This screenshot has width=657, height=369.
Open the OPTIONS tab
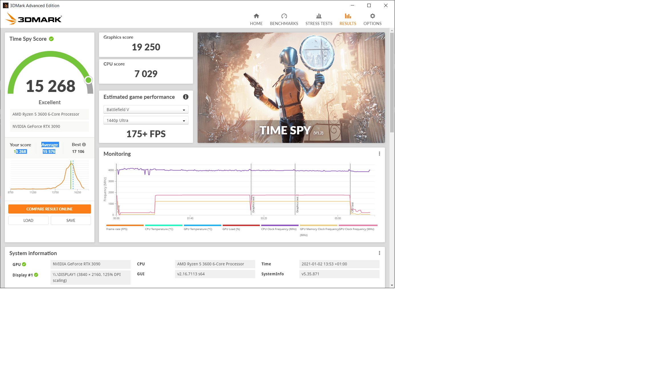pos(372,19)
